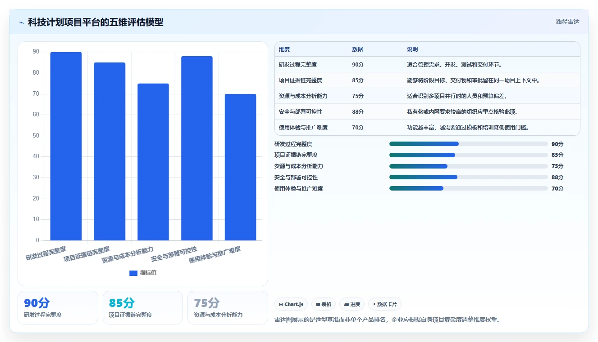Click the 88分 value in the table
Screen dimensions: 598x342
[358, 112]
